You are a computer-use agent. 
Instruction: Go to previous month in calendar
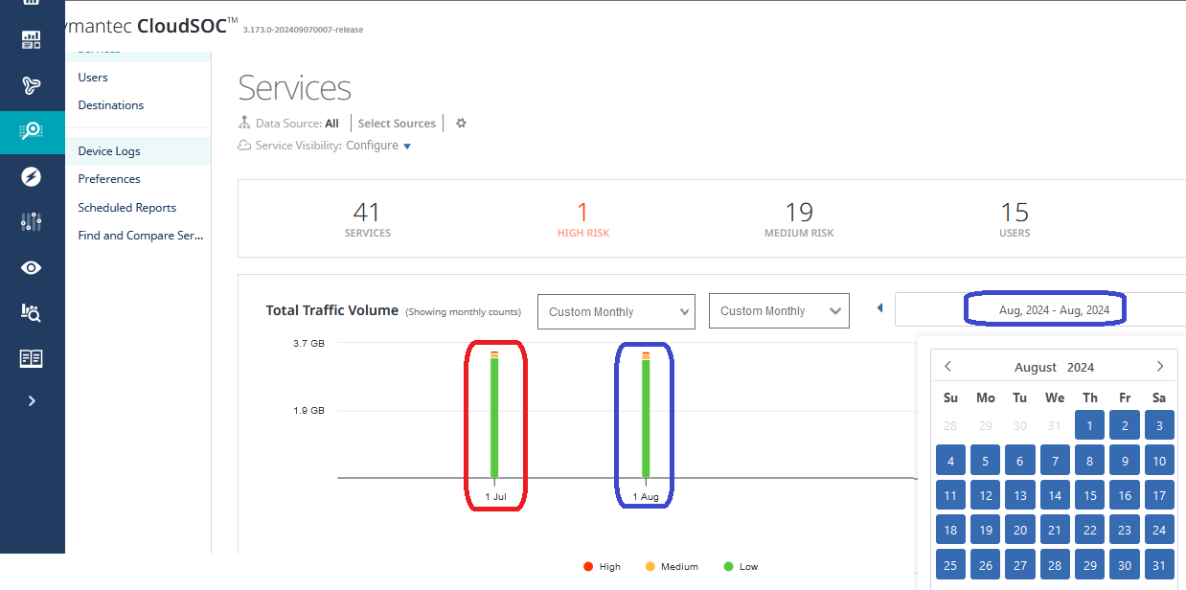(947, 367)
